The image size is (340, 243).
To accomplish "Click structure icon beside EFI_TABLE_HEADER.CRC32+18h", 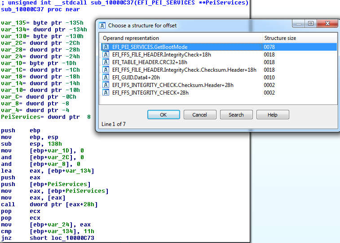I will coord(106,62).
